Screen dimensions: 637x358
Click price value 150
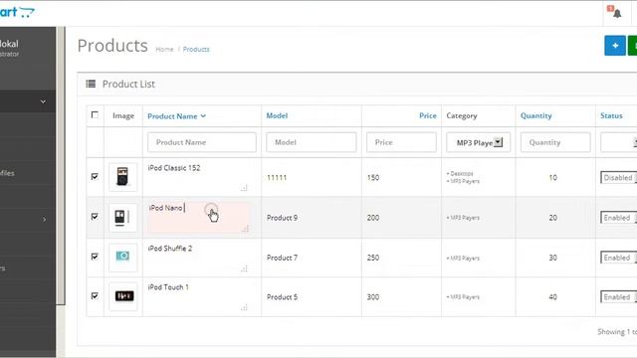[373, 177]
